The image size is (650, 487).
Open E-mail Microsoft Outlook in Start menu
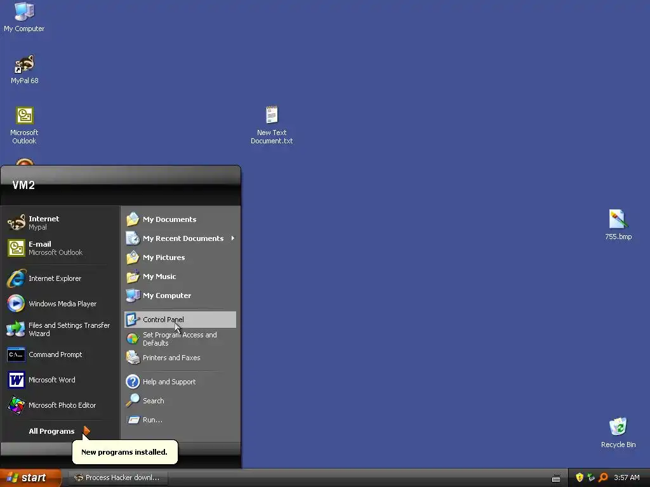60,248
